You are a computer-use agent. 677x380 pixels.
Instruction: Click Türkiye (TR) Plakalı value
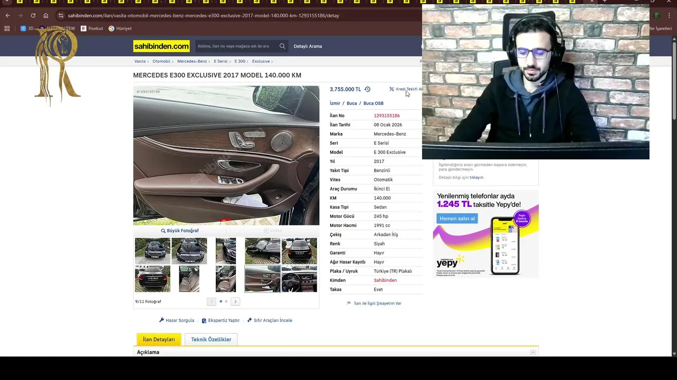point(393,271)
